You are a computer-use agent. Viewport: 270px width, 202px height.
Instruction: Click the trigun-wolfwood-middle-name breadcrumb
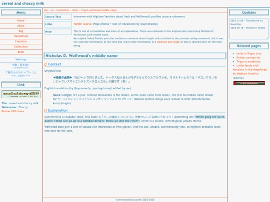pyautogui.click(x=99, y=10)
